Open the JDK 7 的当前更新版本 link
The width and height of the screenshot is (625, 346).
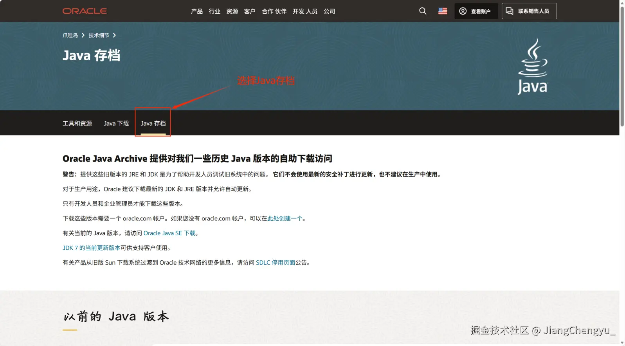coord(92,248)
